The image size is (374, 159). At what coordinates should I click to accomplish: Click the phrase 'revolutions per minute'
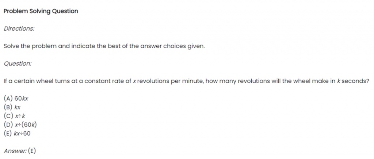171,81
